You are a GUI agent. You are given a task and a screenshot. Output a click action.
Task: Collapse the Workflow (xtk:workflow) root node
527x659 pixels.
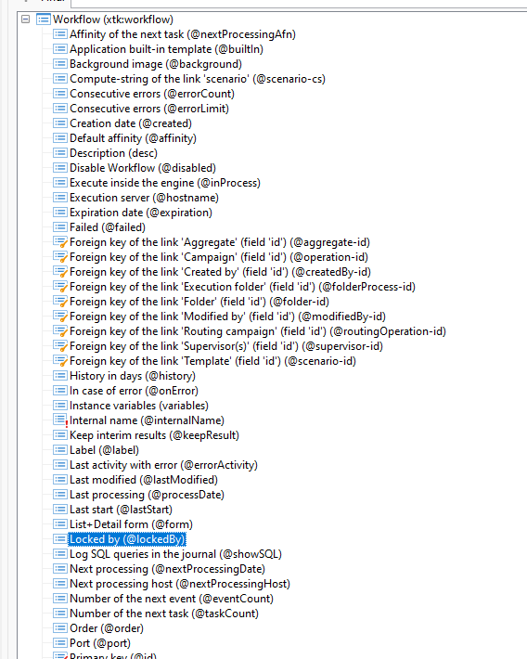coord(26,19)
